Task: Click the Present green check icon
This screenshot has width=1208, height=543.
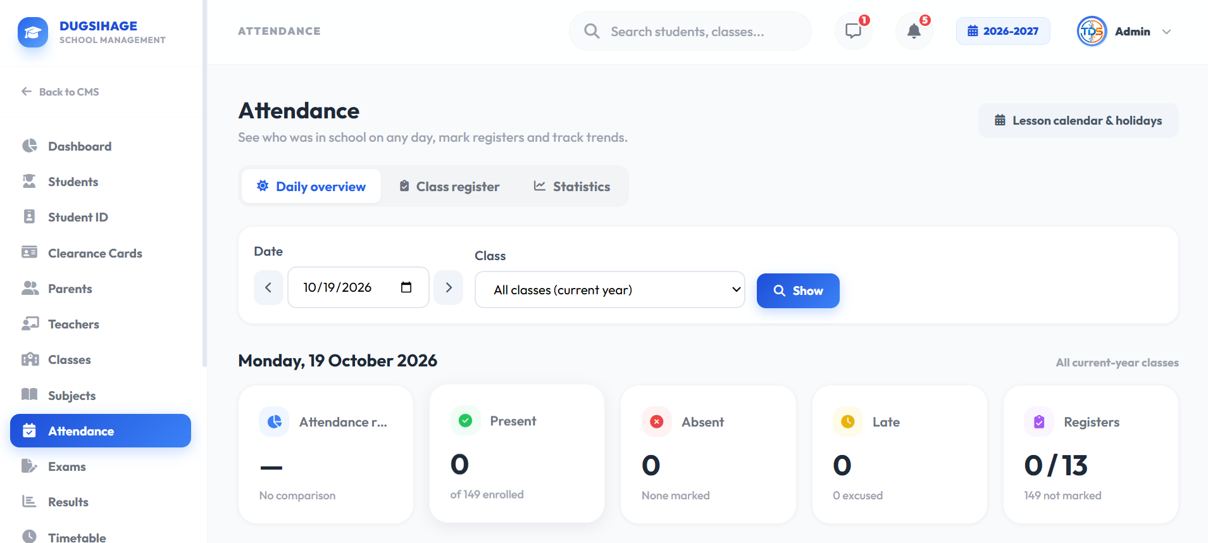Action: (466, 421)
